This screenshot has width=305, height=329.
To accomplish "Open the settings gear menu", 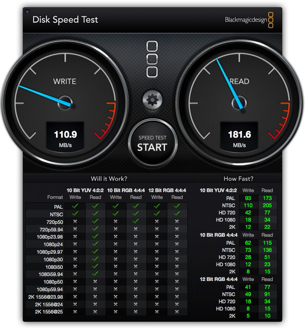I will [x=152, y=100].
